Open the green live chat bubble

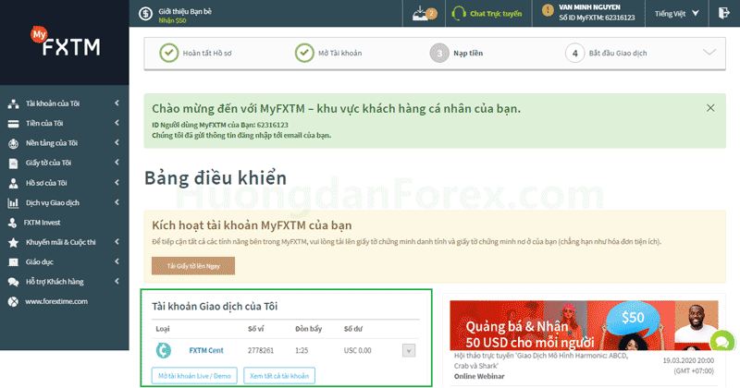722,341
